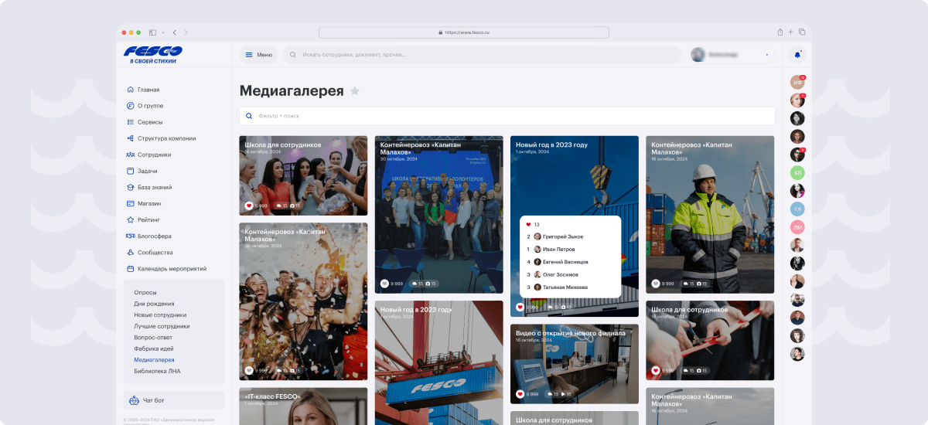The image size is (928, 425).
Task: Click Татьяна Михеева in likes popup
Action: click(565, 287)
